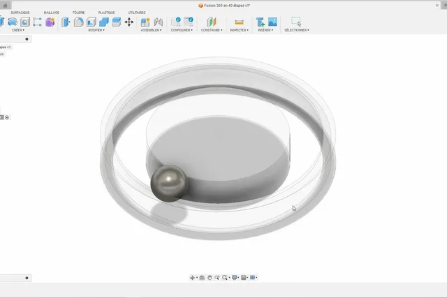Select the Offset Face tool

click(117, 22)
